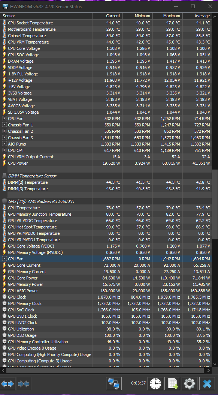This screenshot has width=218, height=395.
Task: Close sensors with the blue X icon
Action: (207, 384)
